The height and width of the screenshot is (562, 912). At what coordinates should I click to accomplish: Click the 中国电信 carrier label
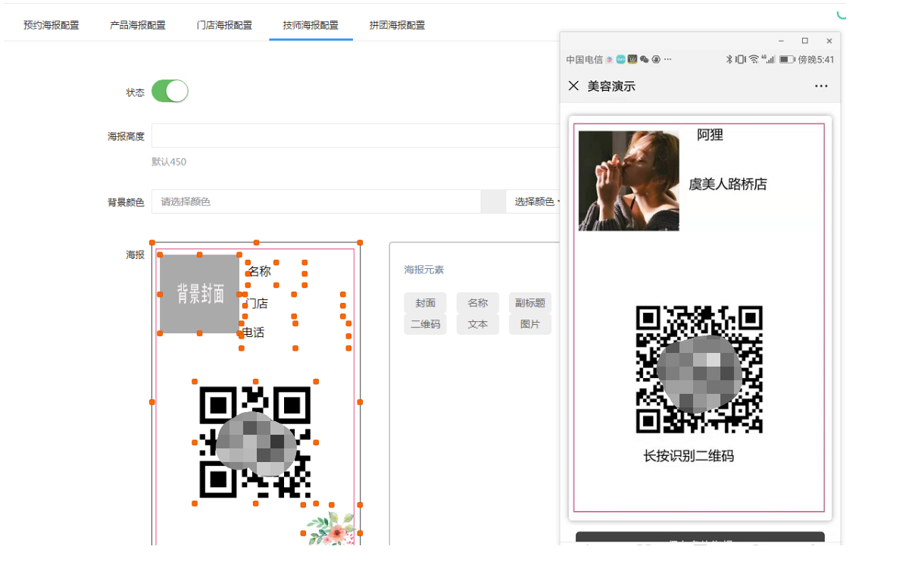pos(585,60)
